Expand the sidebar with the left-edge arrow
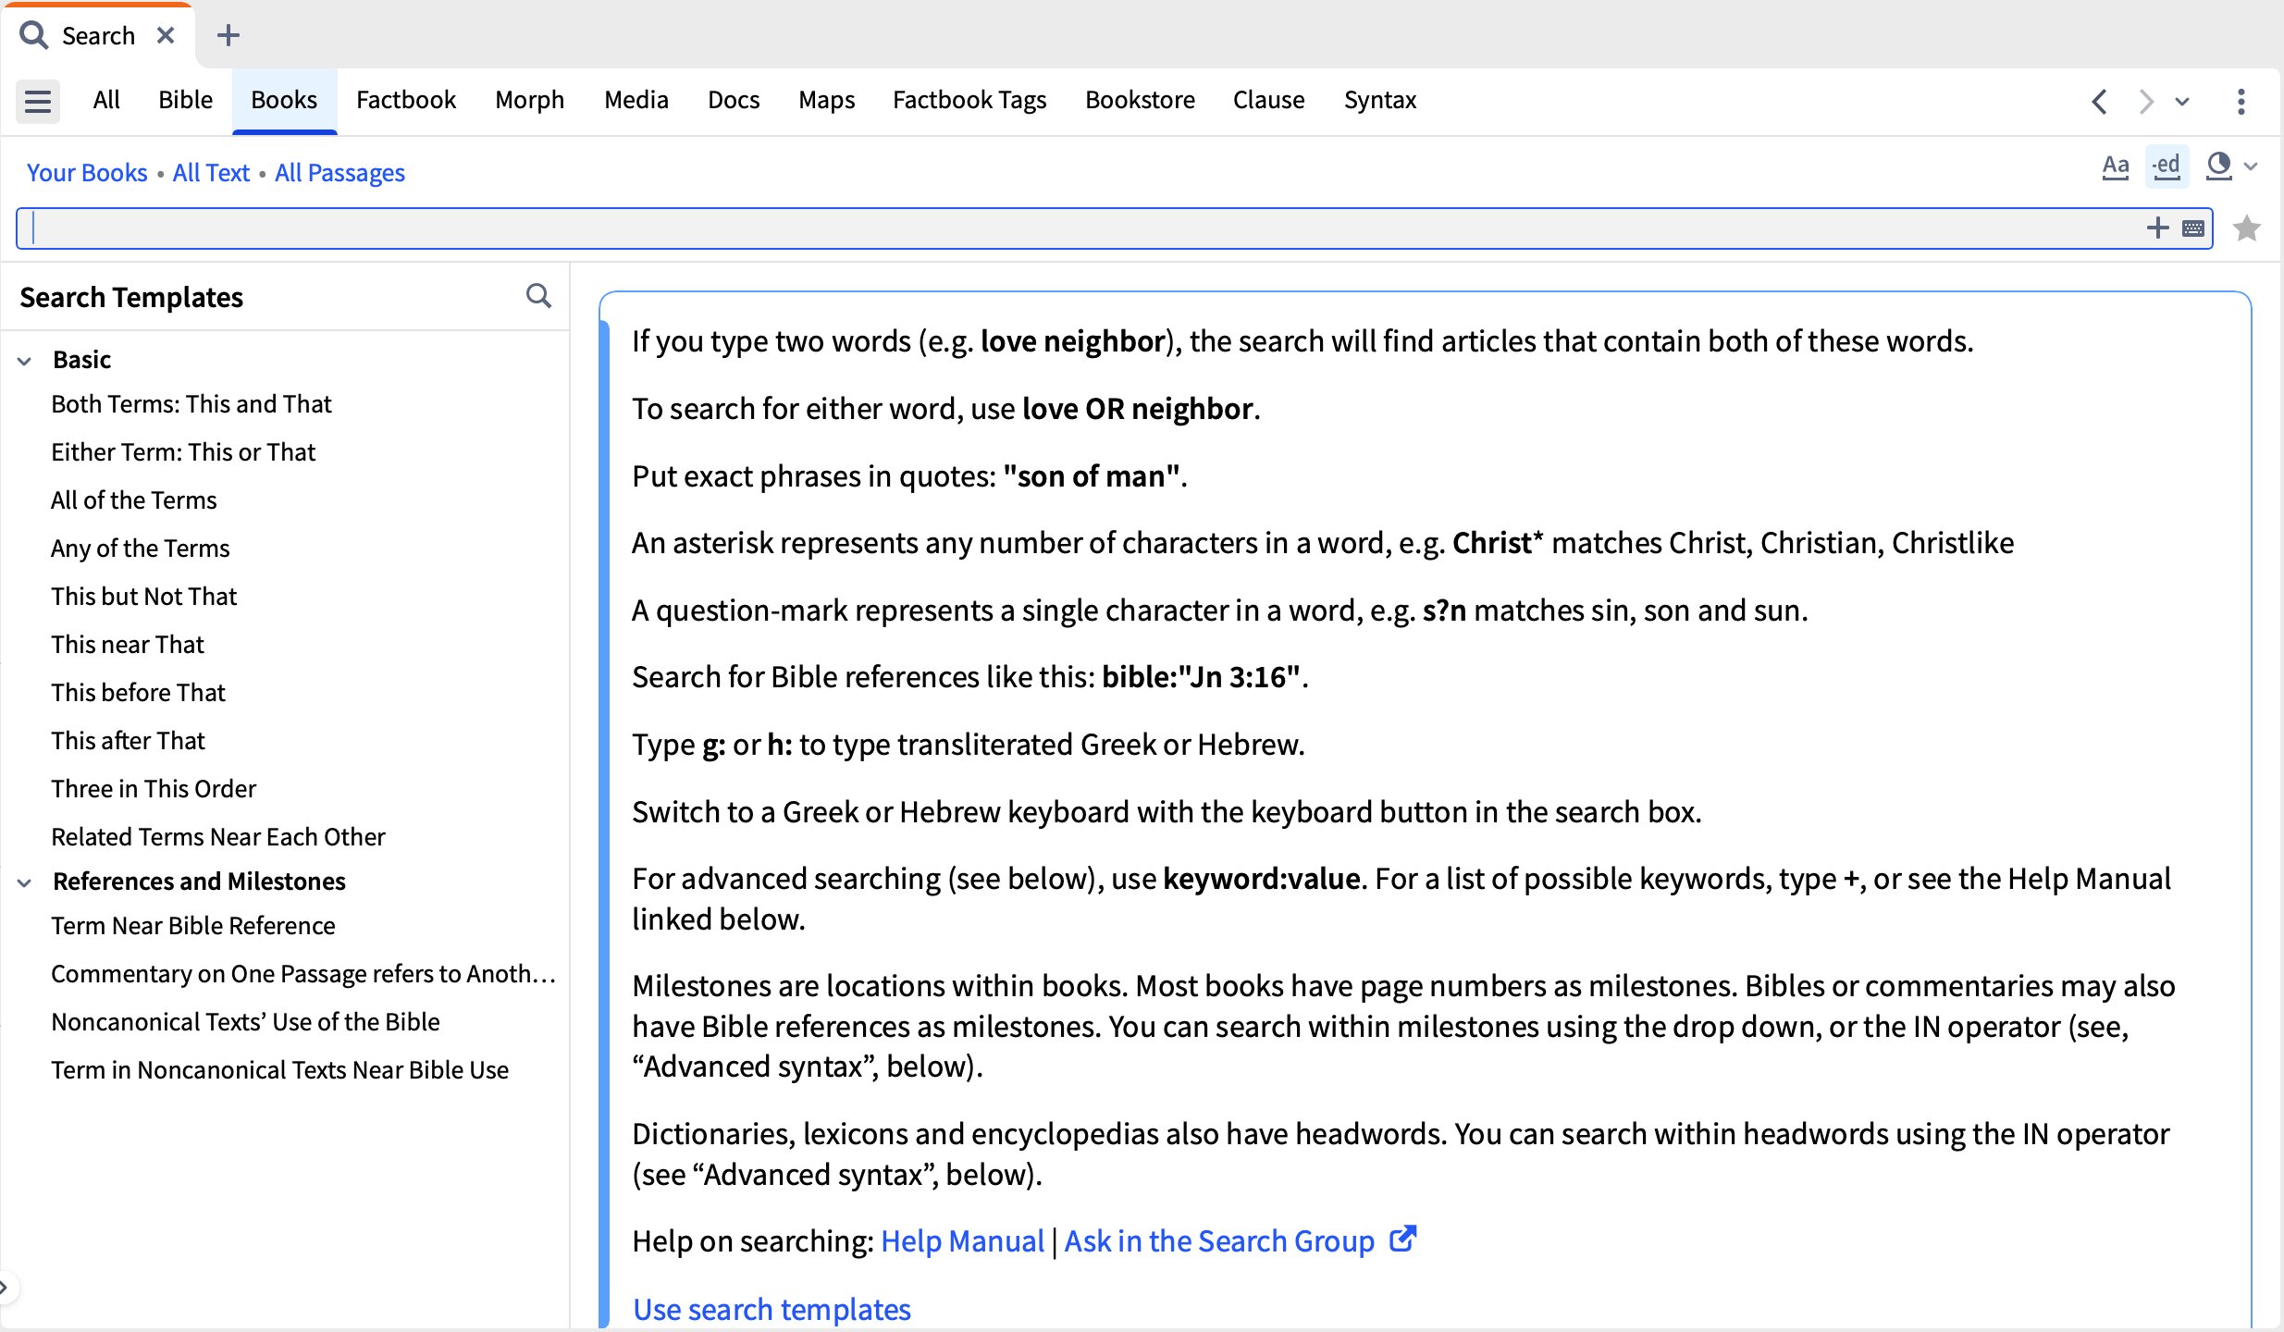 [x=6, y=1287]
